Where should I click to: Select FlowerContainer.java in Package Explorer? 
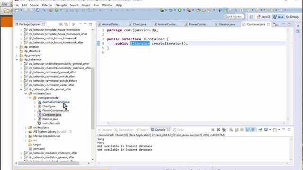click(x=55, y=110)
